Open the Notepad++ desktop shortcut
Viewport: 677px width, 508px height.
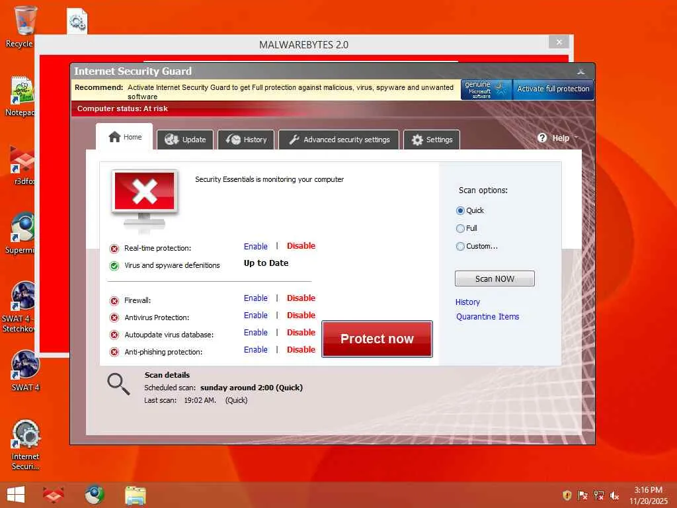(x=22, y=96)
